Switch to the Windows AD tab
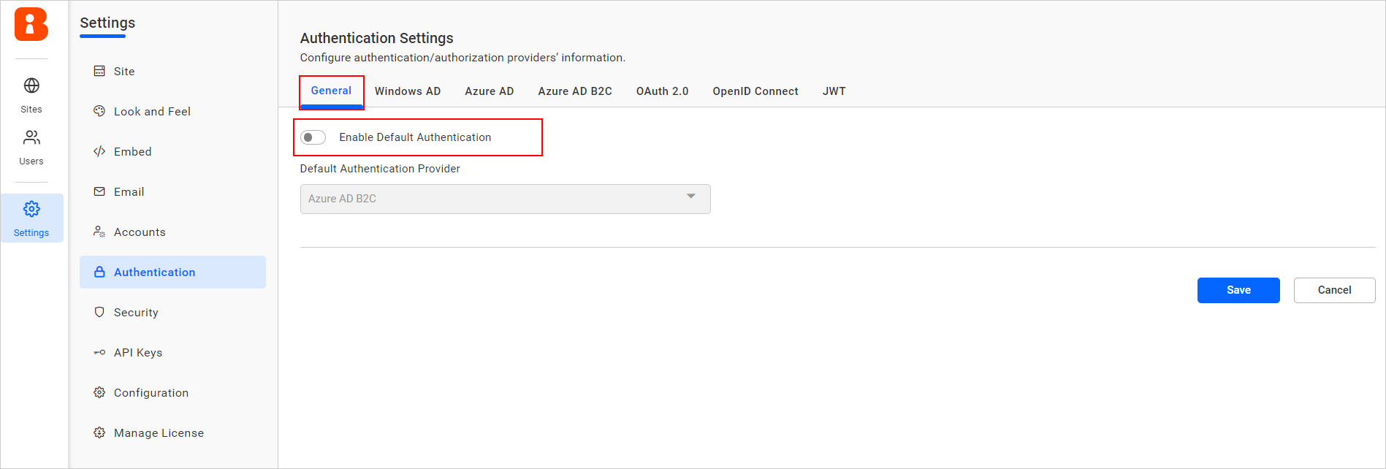The height and width of the screenshot is (469, 1386). [408, 91]
